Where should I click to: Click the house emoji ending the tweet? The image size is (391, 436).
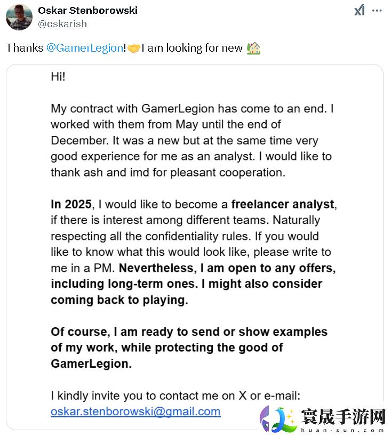pos(253,49)
